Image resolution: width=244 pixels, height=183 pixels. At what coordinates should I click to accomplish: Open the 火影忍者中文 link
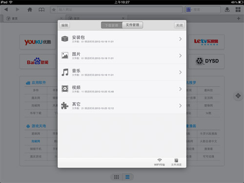pyautogui.click(x=208, y=141)
